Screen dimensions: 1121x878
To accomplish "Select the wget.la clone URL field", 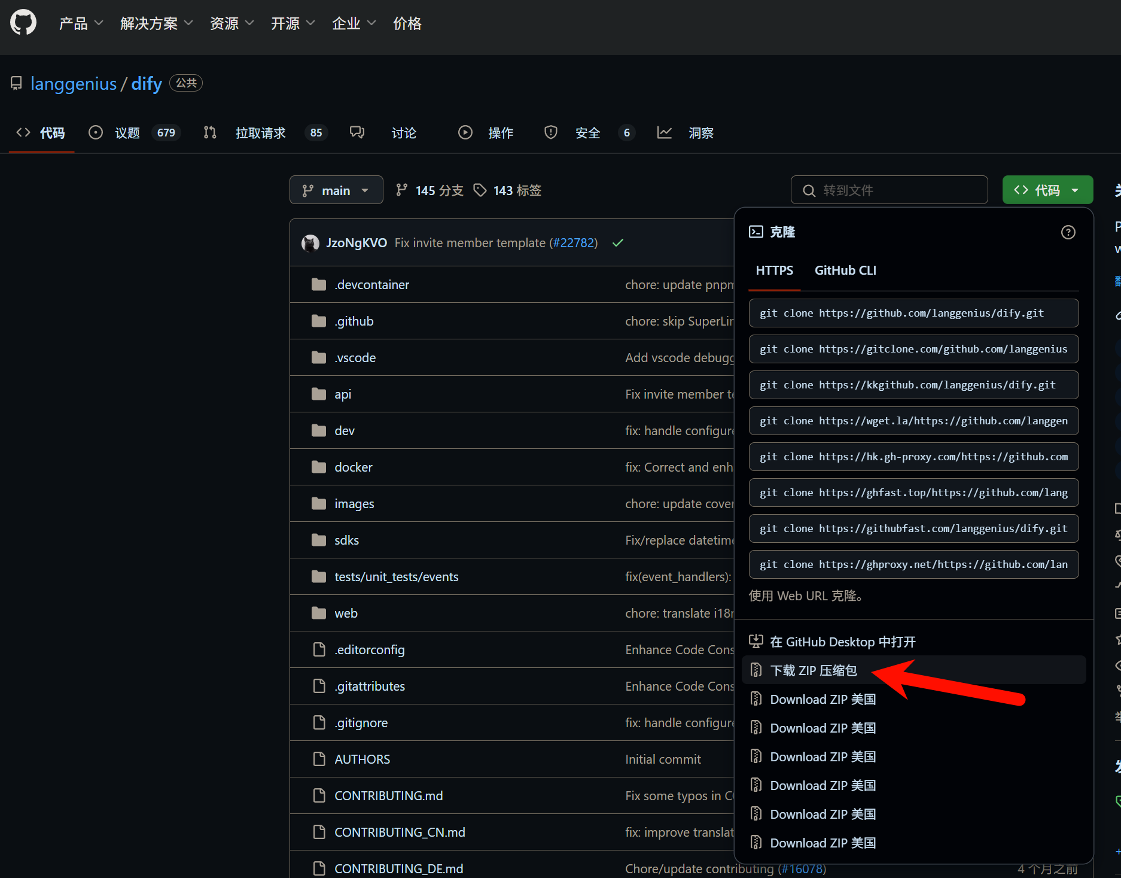I will pos(913,421).
